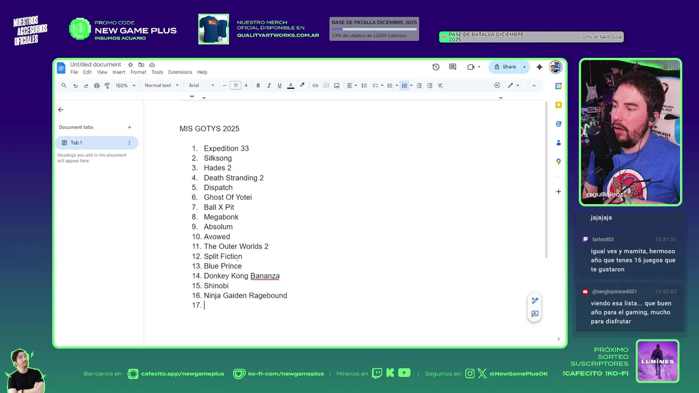Image resolution: width=699 pixels, height=393 pixels.
Task: Activate the paint format tool
Action: (x=107, y=86)
